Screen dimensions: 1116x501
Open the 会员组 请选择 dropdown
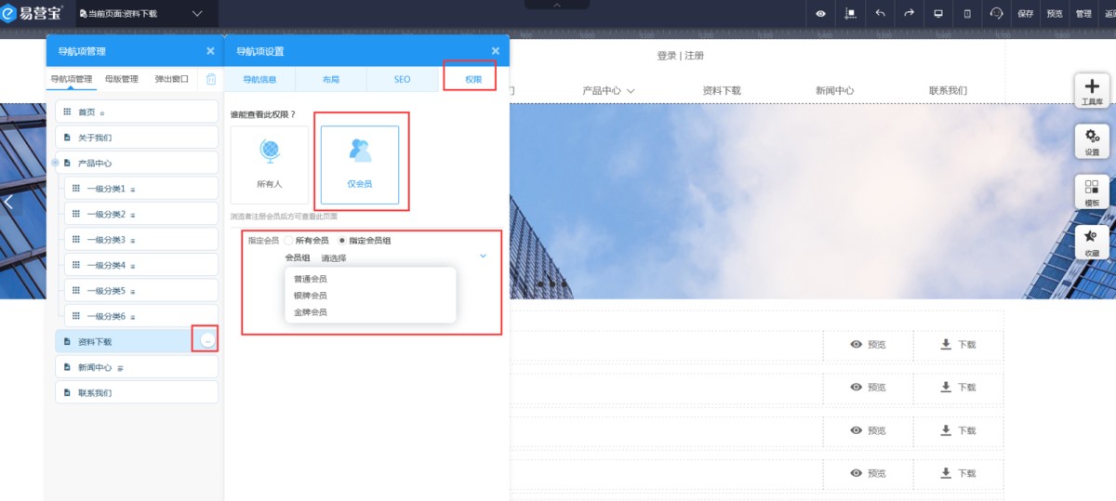(404, 257)
